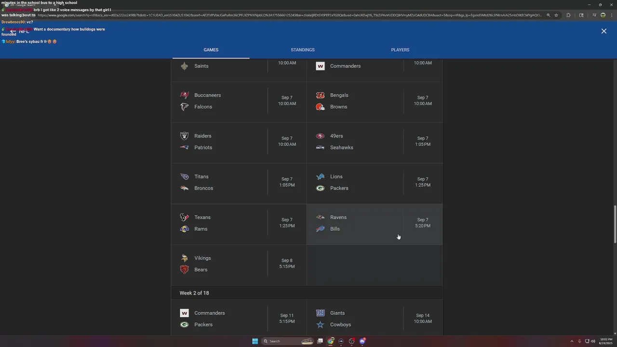Click the Bengals team logo
Image resolution: width=617 pixels, height=347 pixels.
point(320,95)
